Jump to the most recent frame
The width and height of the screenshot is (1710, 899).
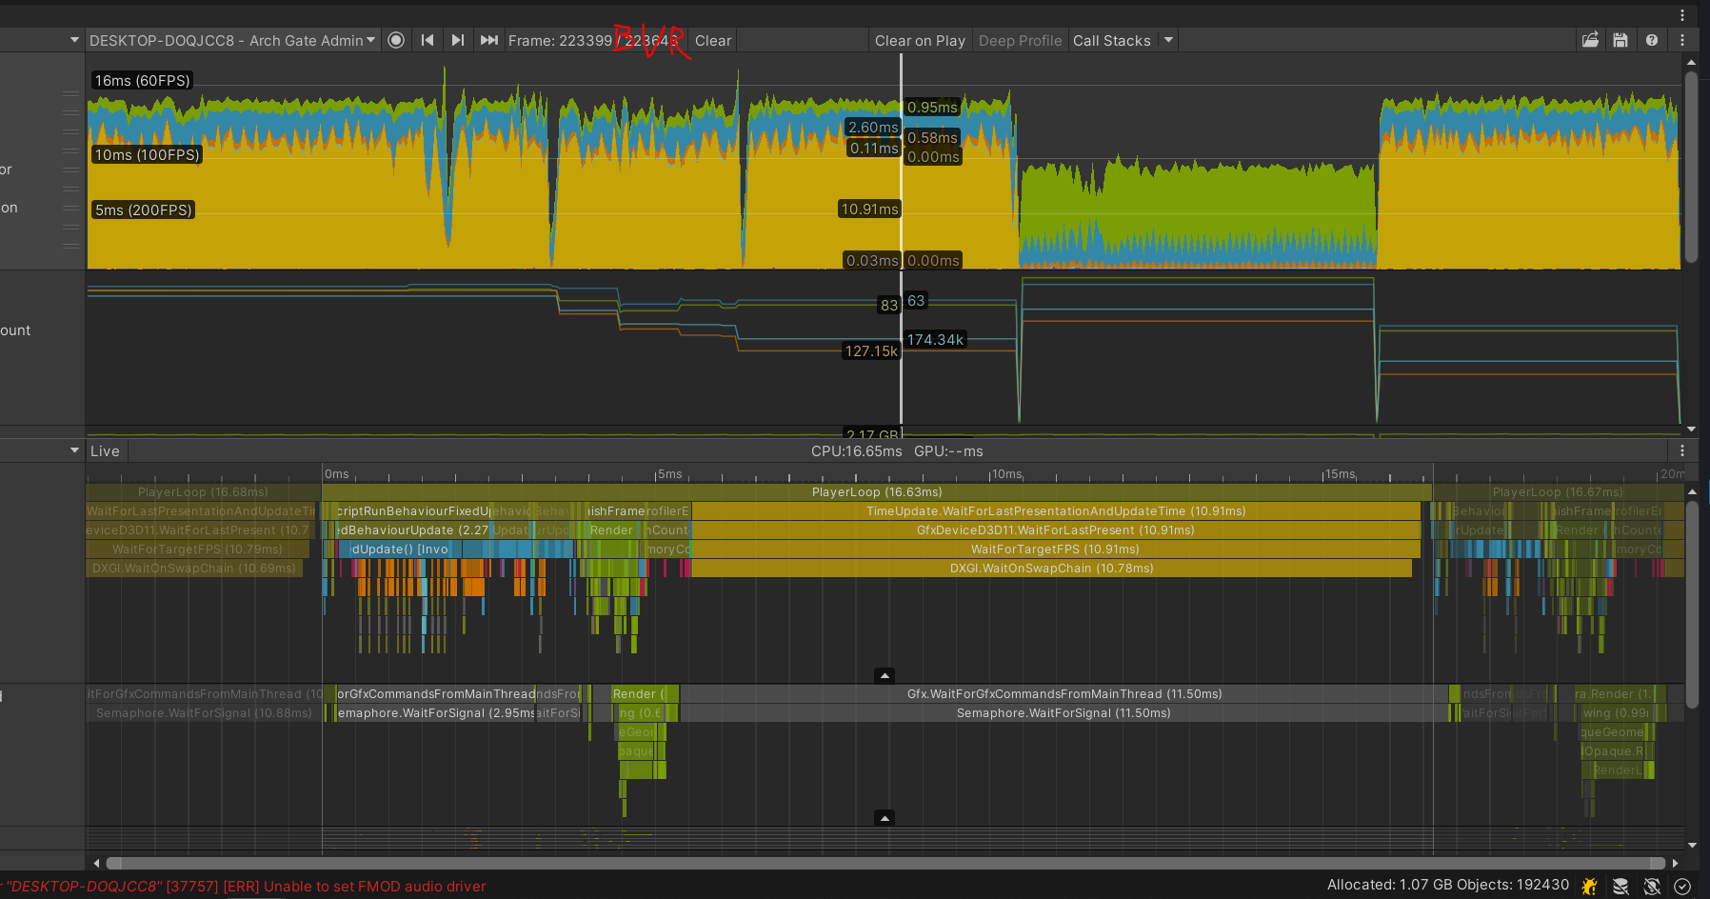(x=488, y=40)
